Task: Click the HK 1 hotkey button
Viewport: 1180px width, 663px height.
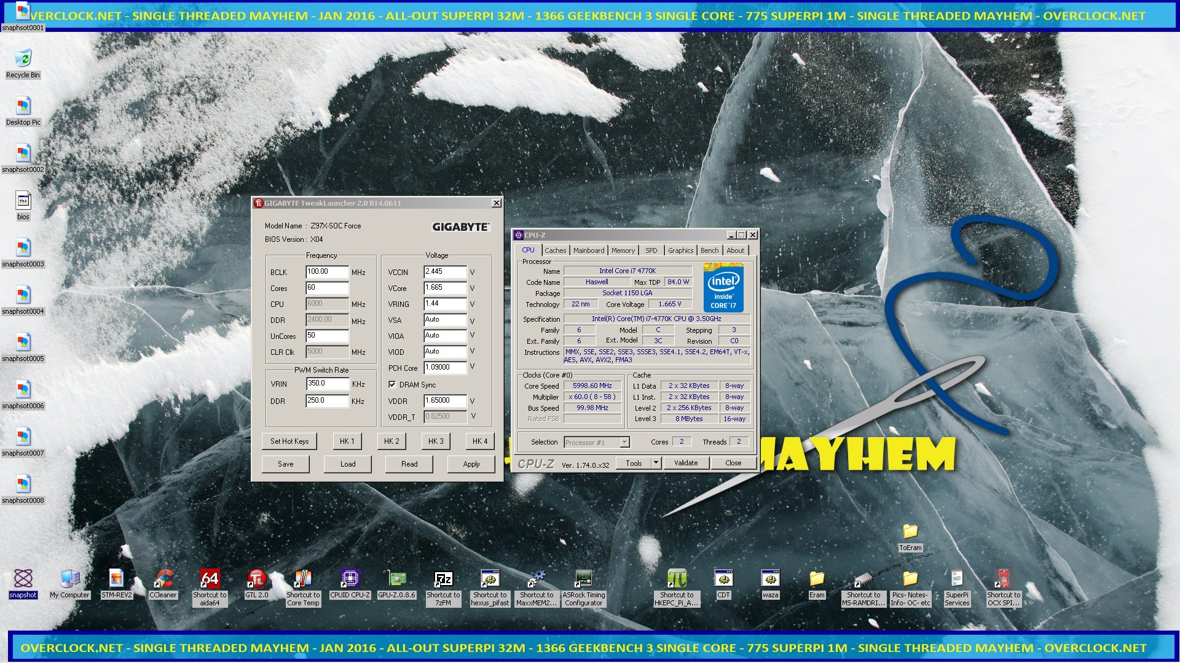Action: coord(347,441)
